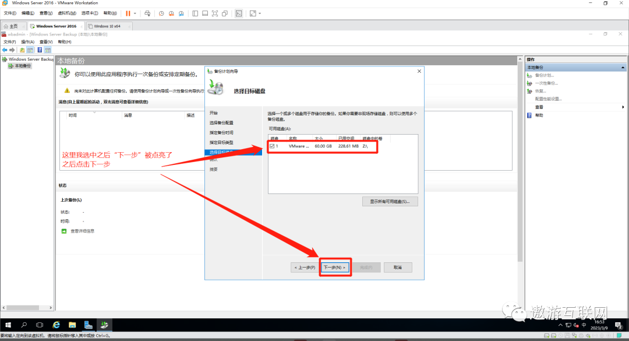Screen dimensions: 629x341
Task: Open the Windows Start button
Action: click(x=8, y=325)
